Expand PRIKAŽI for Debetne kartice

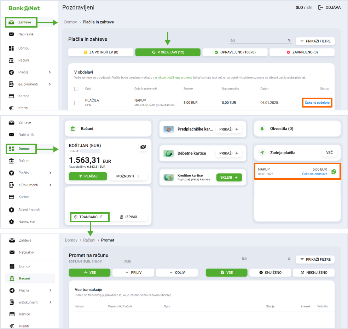coord(229,153)
